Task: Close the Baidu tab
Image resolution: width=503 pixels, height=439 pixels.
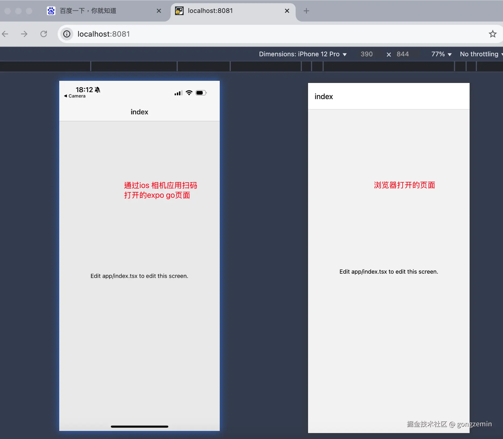Action: point(159,11)
